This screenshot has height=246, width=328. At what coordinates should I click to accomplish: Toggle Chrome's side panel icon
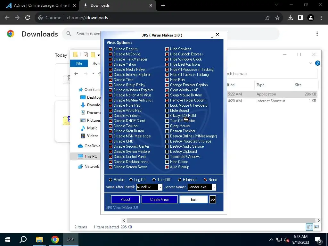click(x=300, y=18)
